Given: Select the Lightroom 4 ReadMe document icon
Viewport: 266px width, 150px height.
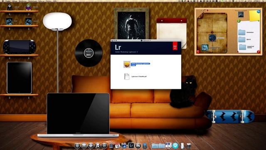Looking at the screenshot, I should pyautogui.click(x=127, y=77).
